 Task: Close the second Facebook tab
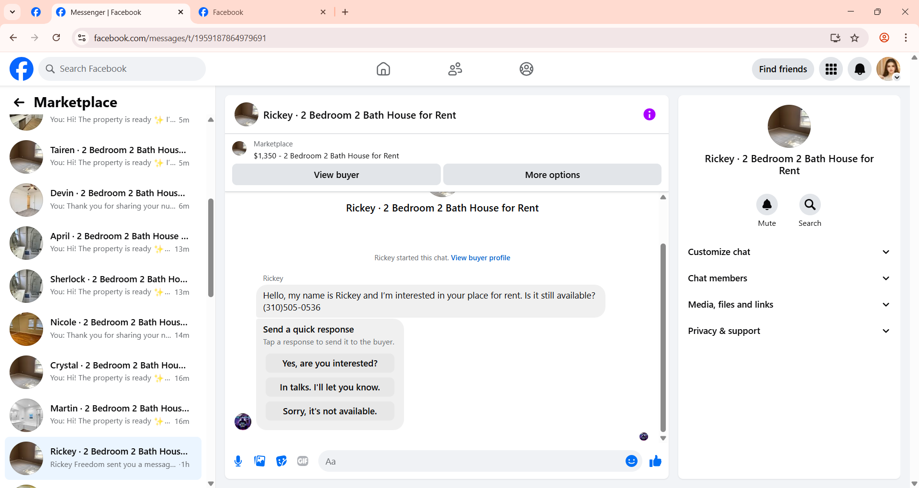323,12
